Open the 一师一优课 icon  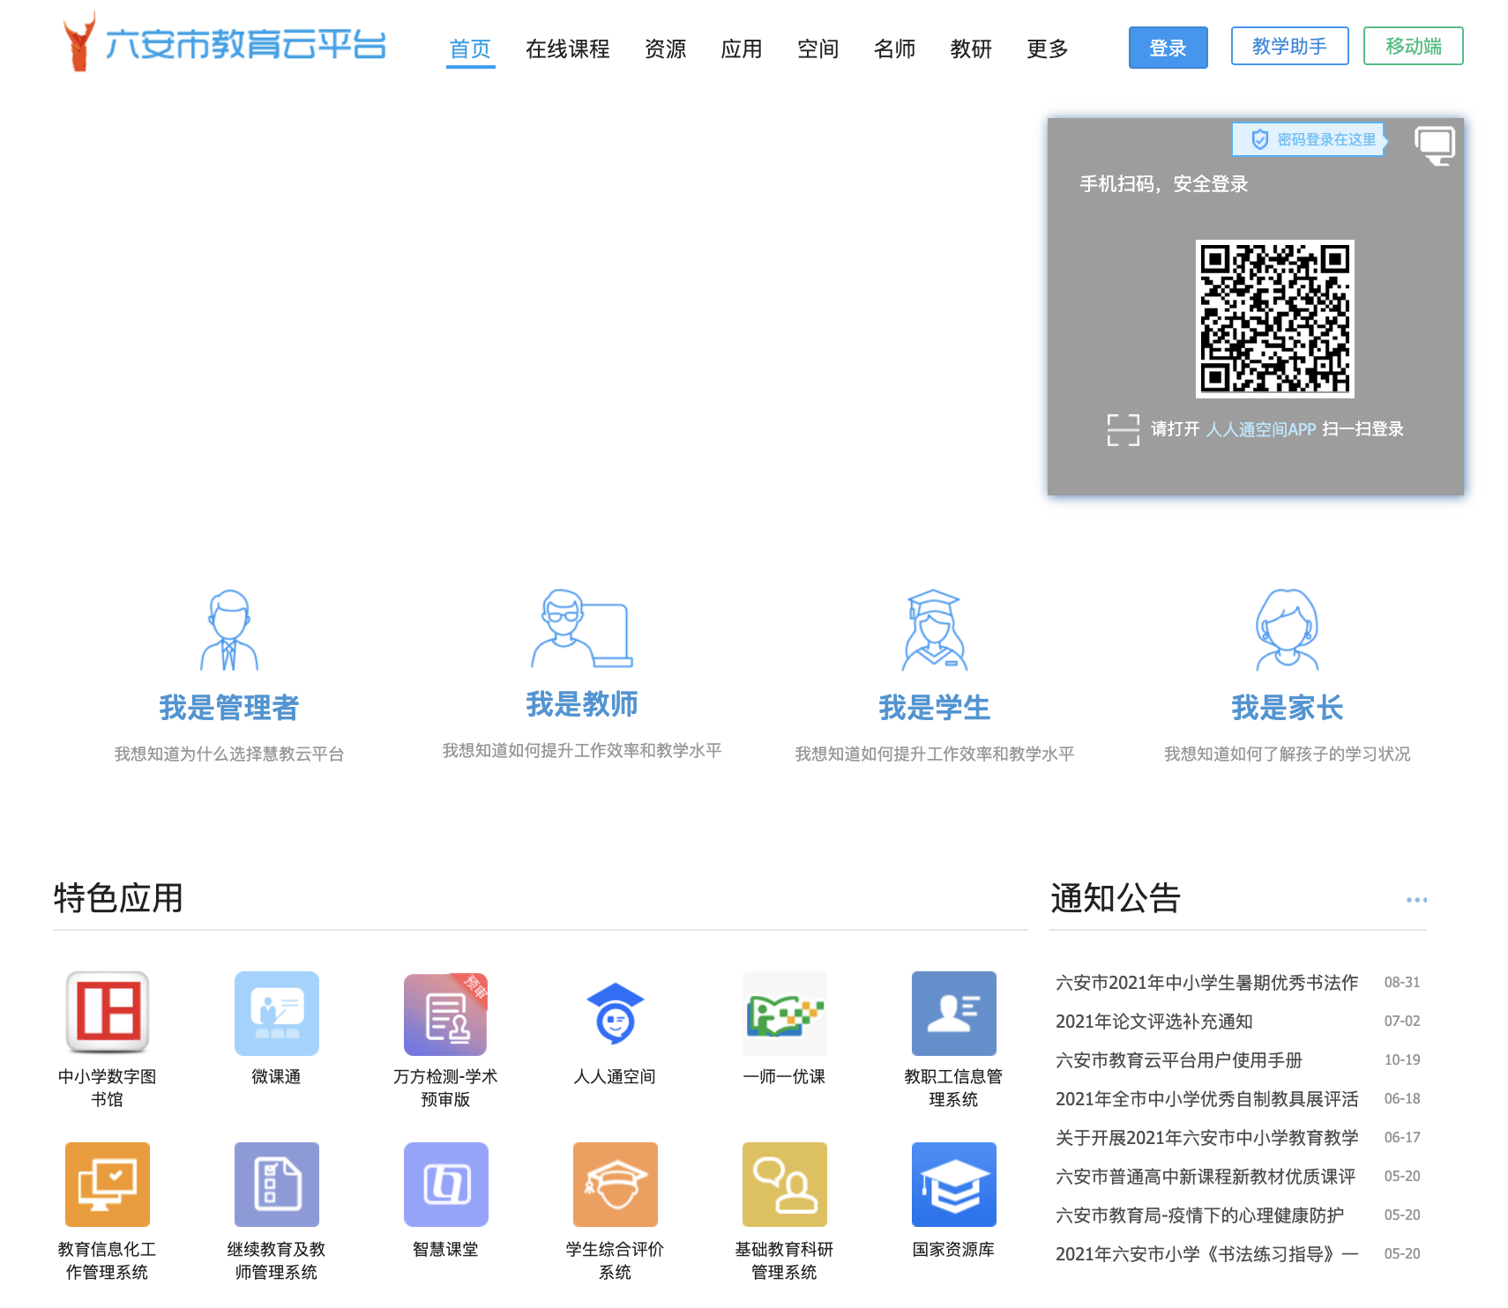(784, 1013)
